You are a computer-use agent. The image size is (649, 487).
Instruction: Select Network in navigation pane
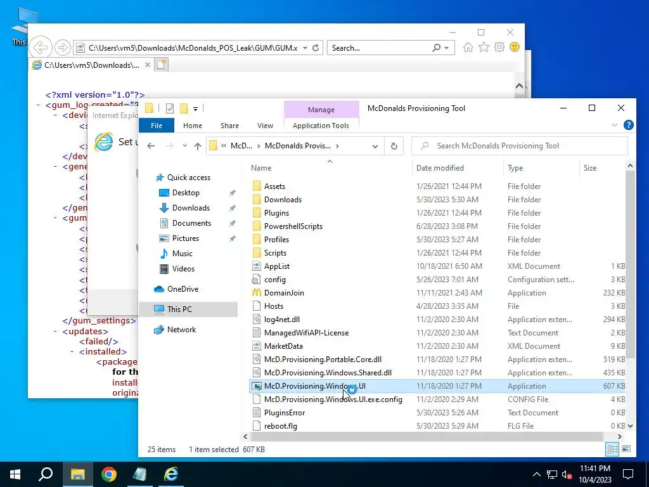coord(181,330)
